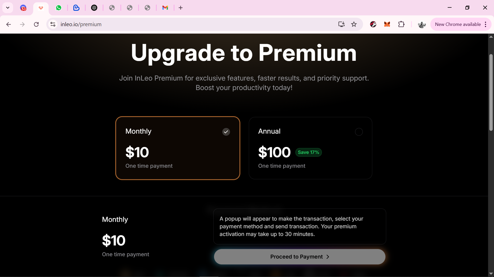
Task: Switch to the WhatsApp tab
Action: click(x=59, y=8)
